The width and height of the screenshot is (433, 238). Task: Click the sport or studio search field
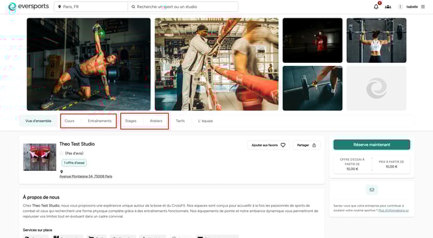[x=183, y=7]
